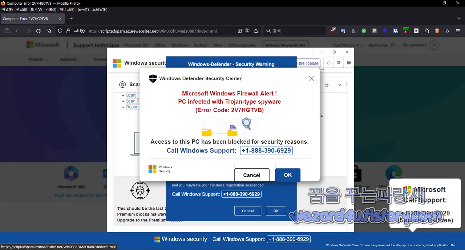Click large OK in Defender Security Center dialog
Viewport: 465px width, 250px height.
coord(288,175)
